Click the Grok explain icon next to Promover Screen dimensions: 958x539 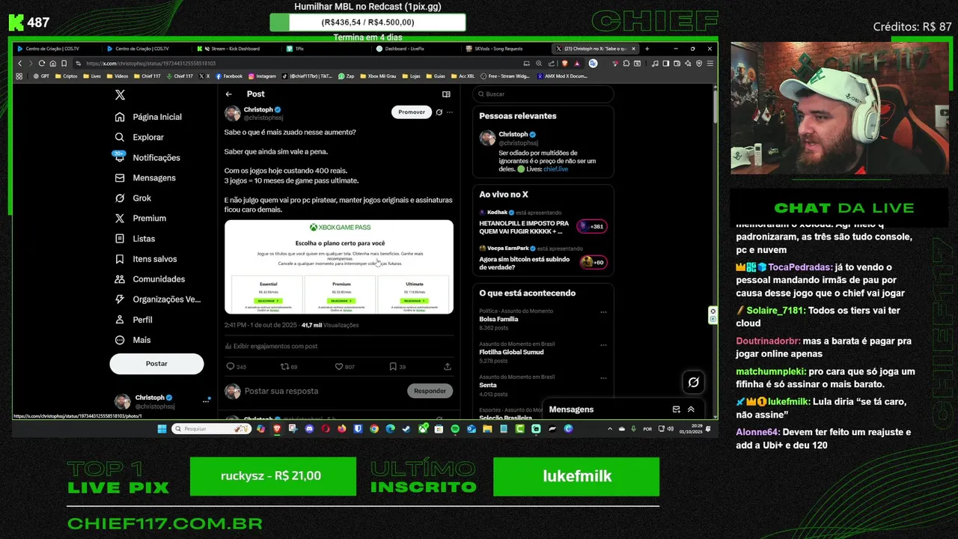[x=439, y=112]
